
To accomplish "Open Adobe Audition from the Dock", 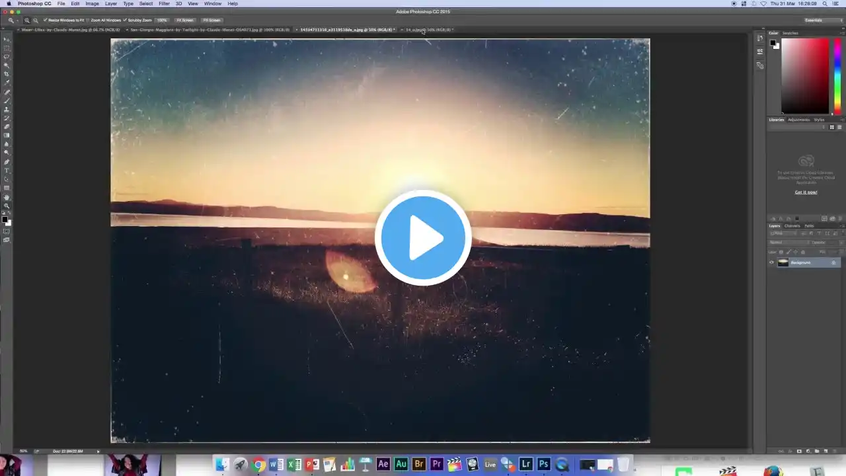I will pos(401,464).
